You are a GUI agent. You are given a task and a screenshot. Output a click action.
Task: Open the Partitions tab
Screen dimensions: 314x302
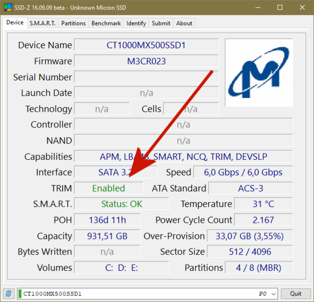tap(73, 23)
